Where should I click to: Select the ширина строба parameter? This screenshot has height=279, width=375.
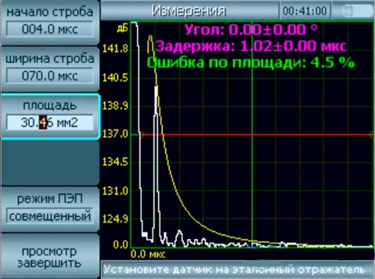pyautogui.click(x=49, y=59)
